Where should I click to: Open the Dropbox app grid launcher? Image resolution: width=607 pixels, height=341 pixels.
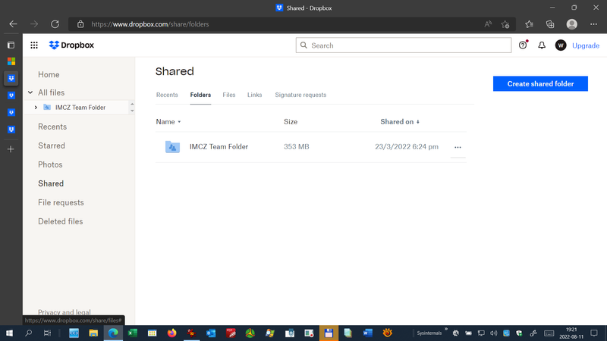point(34,45)
